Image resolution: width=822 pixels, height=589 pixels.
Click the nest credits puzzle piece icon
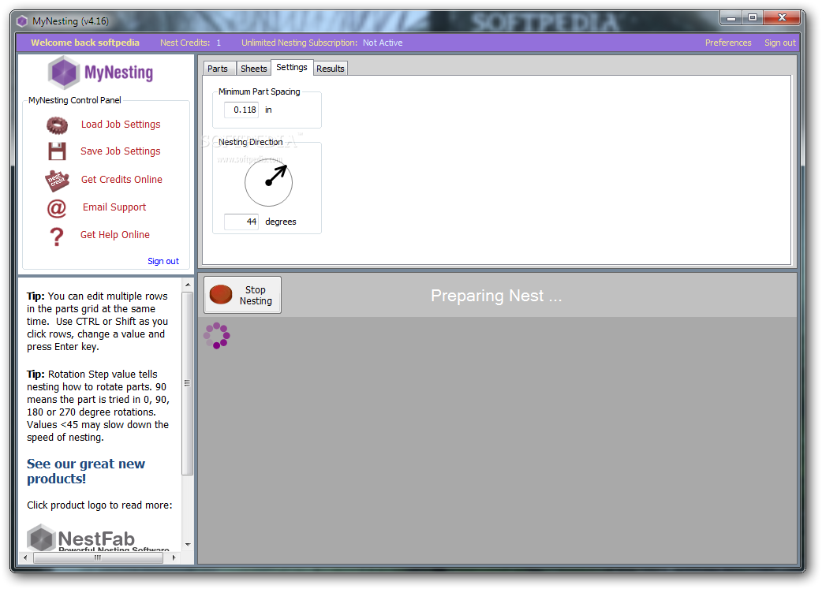click(x=57, y=181)
